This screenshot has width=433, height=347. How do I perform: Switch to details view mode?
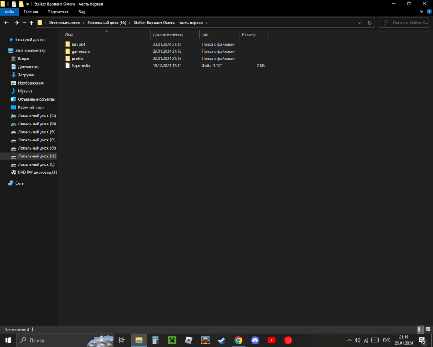[x=420, y=330]
